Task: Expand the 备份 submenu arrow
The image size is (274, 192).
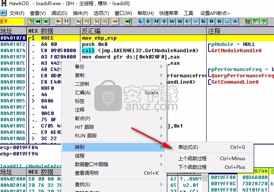Action: [161, 66]
